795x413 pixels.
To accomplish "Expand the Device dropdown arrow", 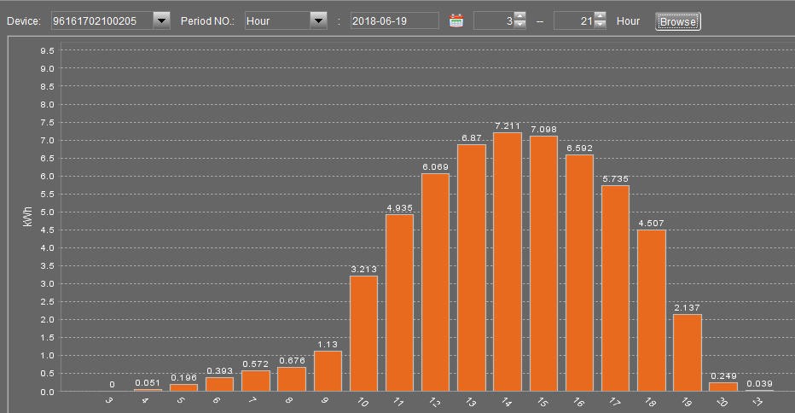I will (x=161, y=21).
